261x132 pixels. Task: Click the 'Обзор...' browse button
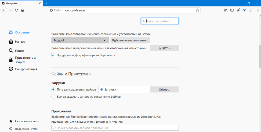pyautogui.click(x=164, y=89)
